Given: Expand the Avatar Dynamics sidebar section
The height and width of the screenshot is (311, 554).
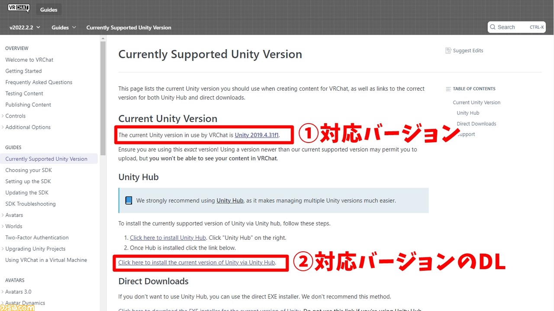Looking at the screenshot, I should coord(3,303).
